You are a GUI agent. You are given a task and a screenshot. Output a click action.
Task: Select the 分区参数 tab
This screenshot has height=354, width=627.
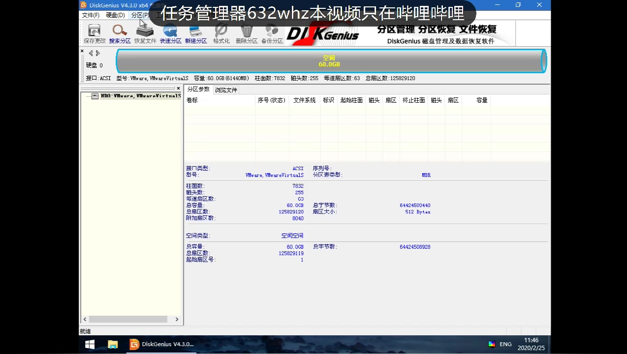(199, 89)
